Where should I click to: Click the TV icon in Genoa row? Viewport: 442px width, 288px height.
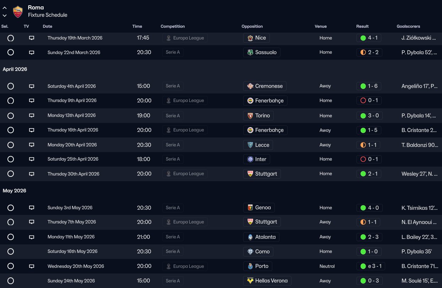(32, 208)
